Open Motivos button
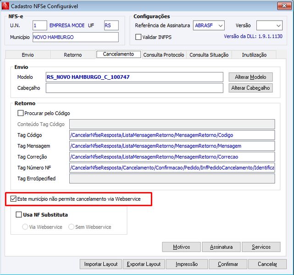Viewport: 294px width, 275px height. 181,247
